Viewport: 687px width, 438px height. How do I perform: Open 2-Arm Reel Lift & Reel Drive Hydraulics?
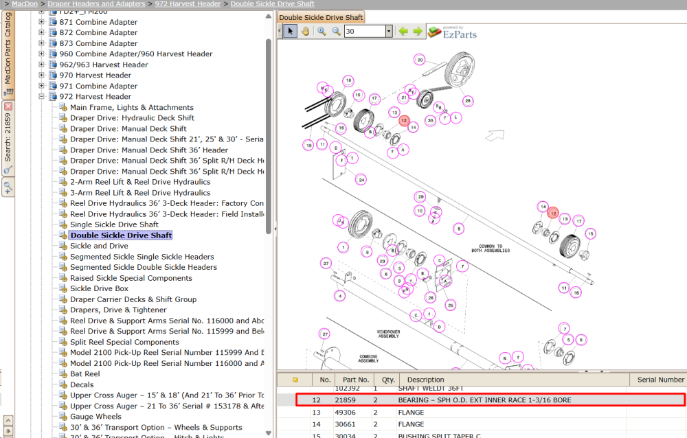[140, 182]
